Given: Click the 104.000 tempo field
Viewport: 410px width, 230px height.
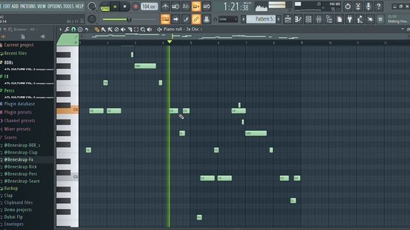Looking at the screenshot, I should point(149,6).
